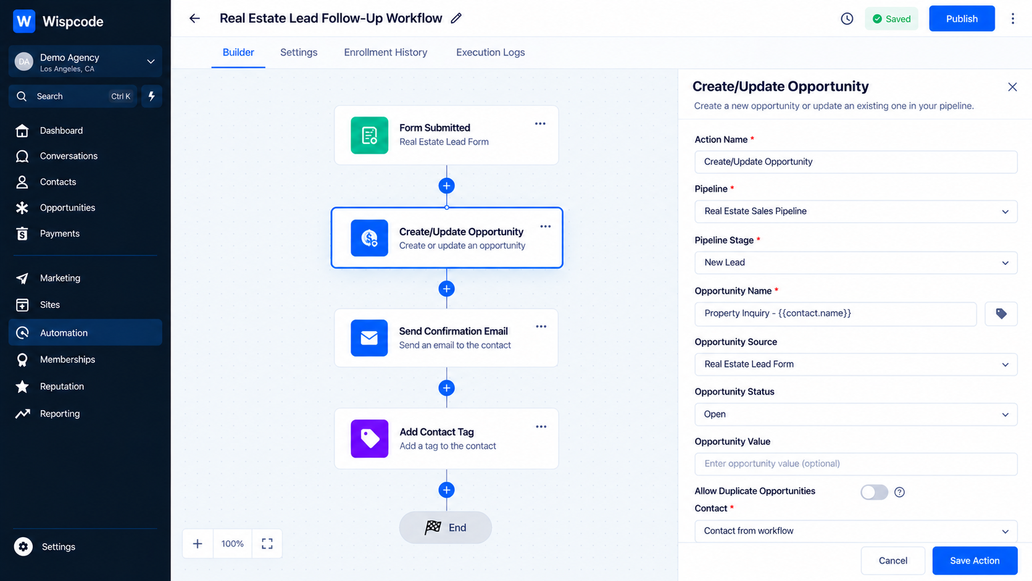This screenshot has height=581, width=1032.
Task: Expand the Demo Agency account switcher
Action: tap(85, 62)
